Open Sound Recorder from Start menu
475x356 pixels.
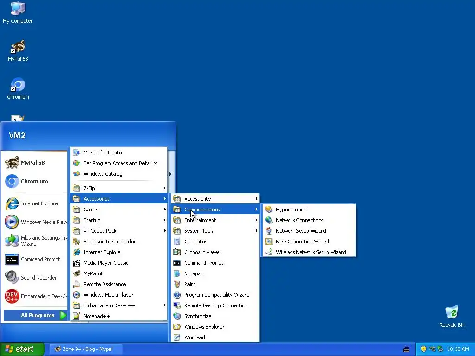coord(35,278)
